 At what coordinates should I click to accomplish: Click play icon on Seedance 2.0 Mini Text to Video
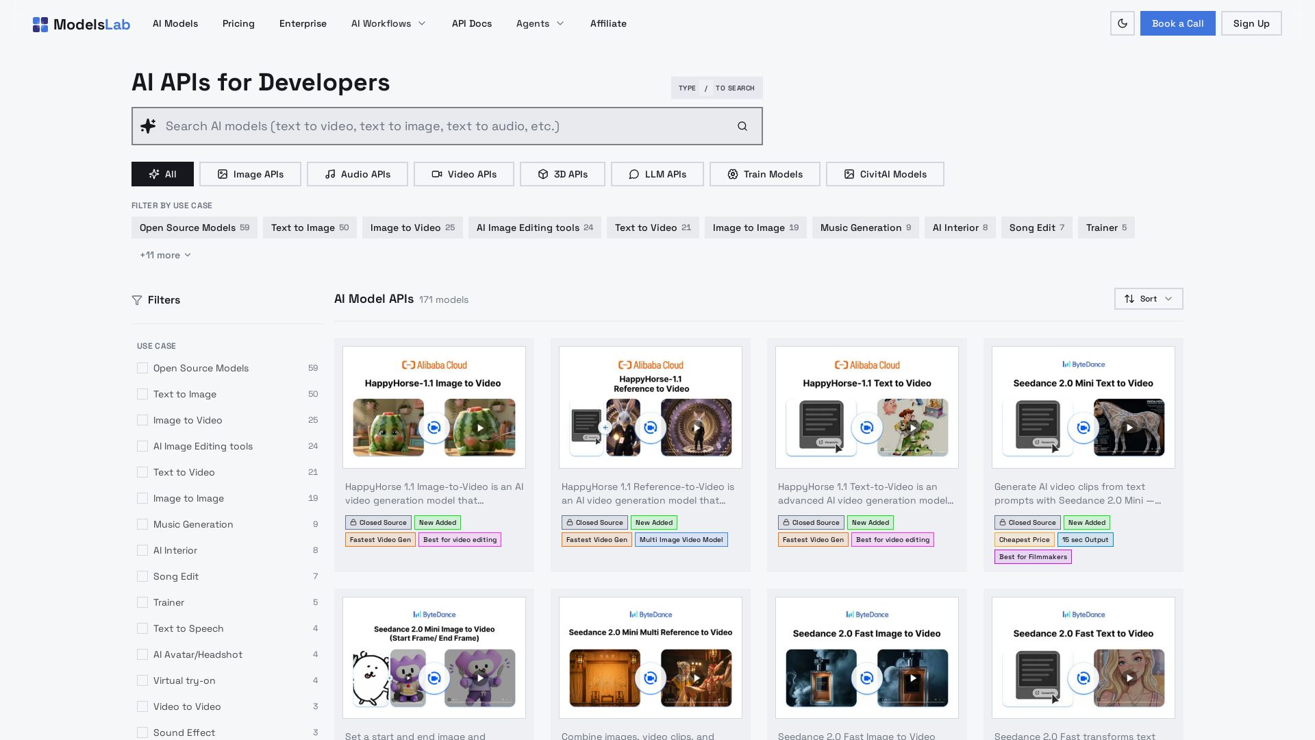pyautogui.click(x=1129, y=428)
